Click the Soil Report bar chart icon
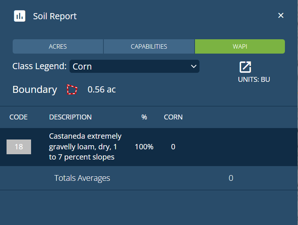Screen dimensions: 298x225 pos(19,16)
